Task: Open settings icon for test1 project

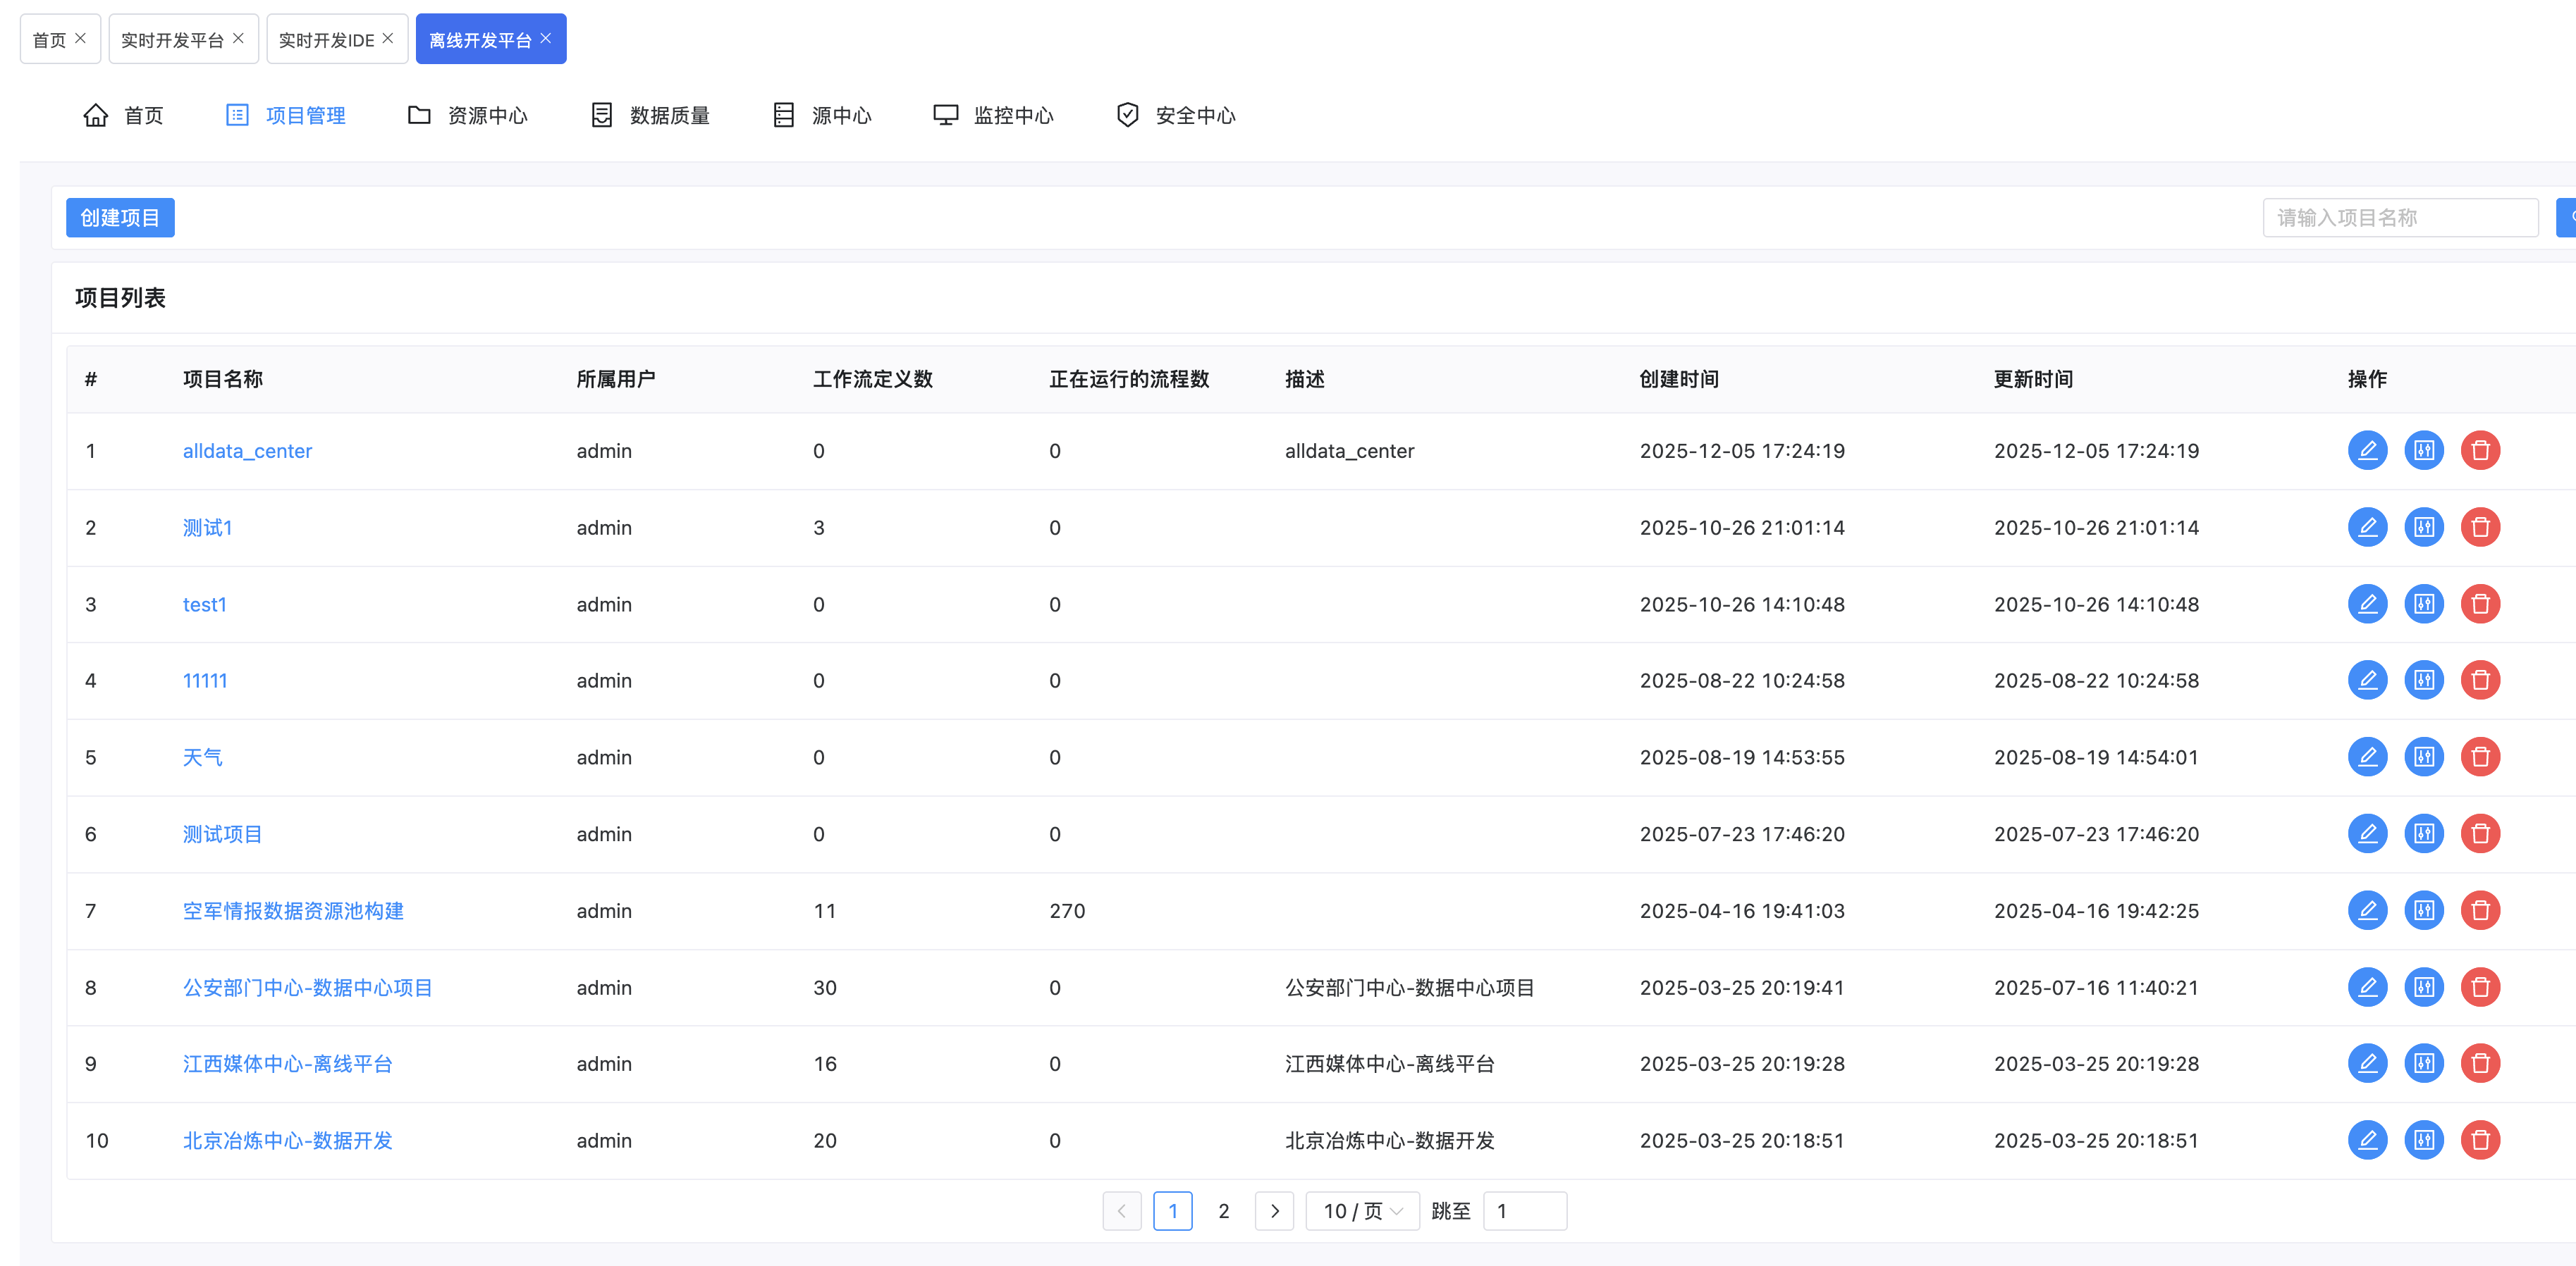Action: (2423, 604)
